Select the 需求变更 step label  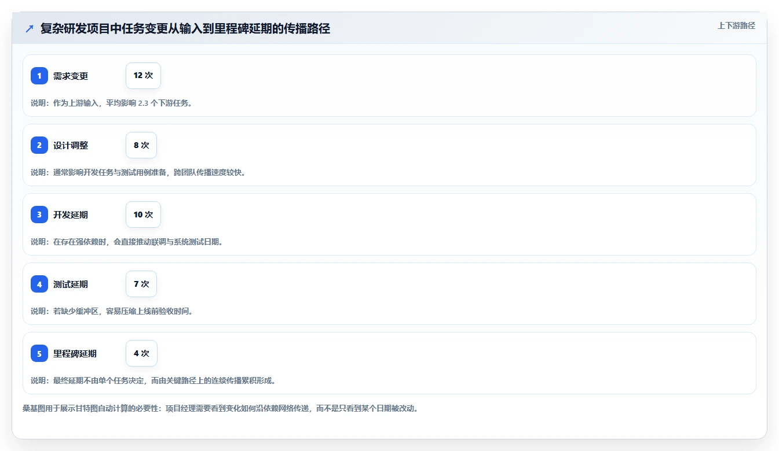point(71,76)
